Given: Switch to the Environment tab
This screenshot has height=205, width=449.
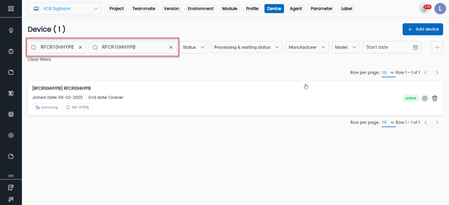Looking at the screenshot, I should [x=201, y=9].
